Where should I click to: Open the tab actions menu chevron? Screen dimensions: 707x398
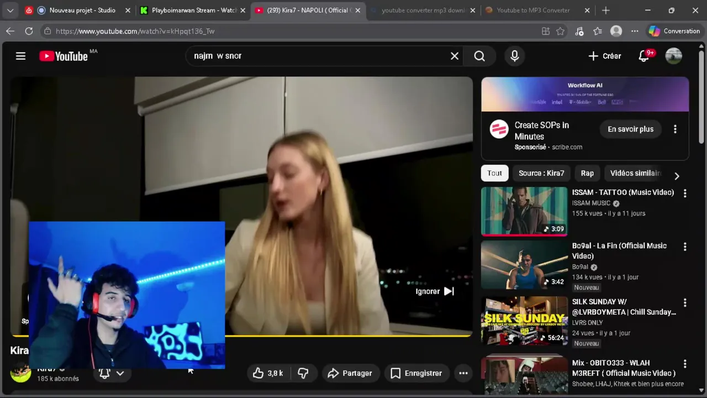10,10
